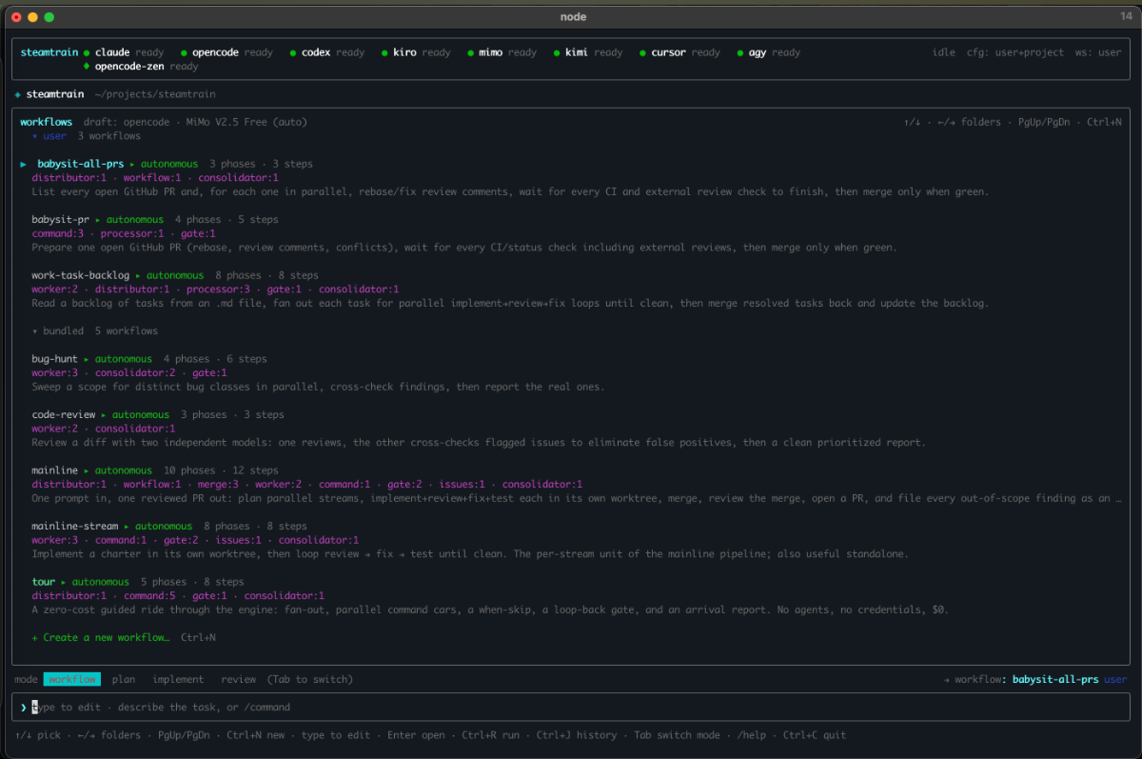
Task: Click 'consolidator:2' under bug-hunt
Action: 135,373
